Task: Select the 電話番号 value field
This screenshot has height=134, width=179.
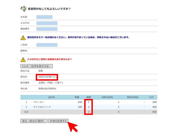Action: click(x=47, y=29)
